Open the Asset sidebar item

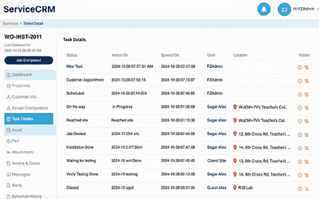point(30,130)
